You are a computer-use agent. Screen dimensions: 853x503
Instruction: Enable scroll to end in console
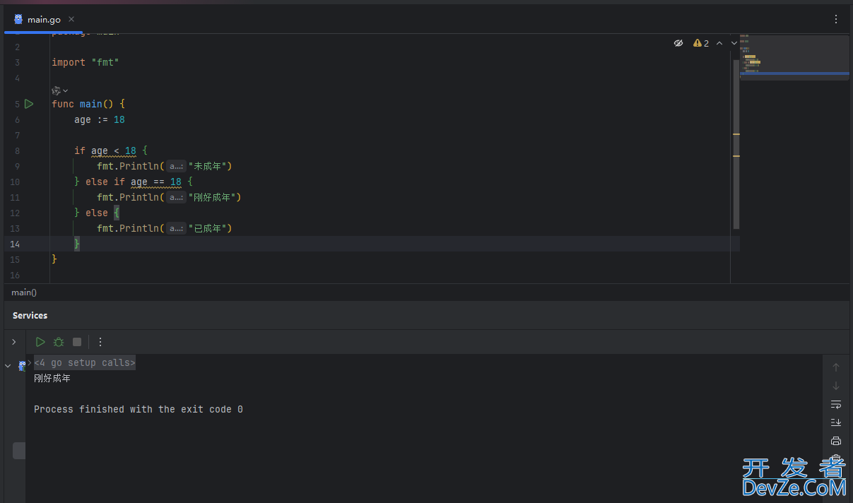coord(836,422)
